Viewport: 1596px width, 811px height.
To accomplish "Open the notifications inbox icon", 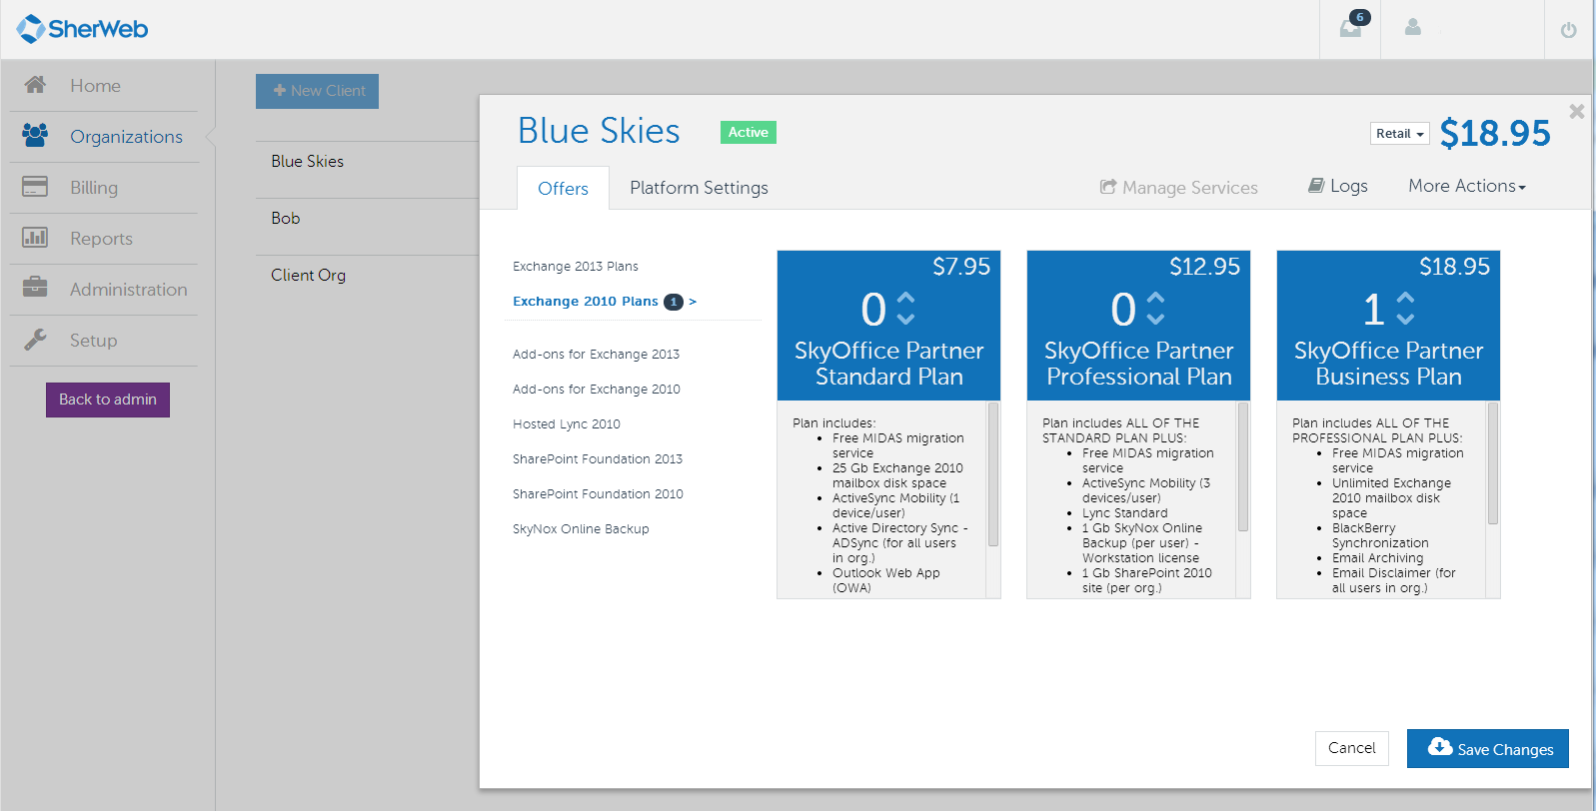I will [1350, 28].
